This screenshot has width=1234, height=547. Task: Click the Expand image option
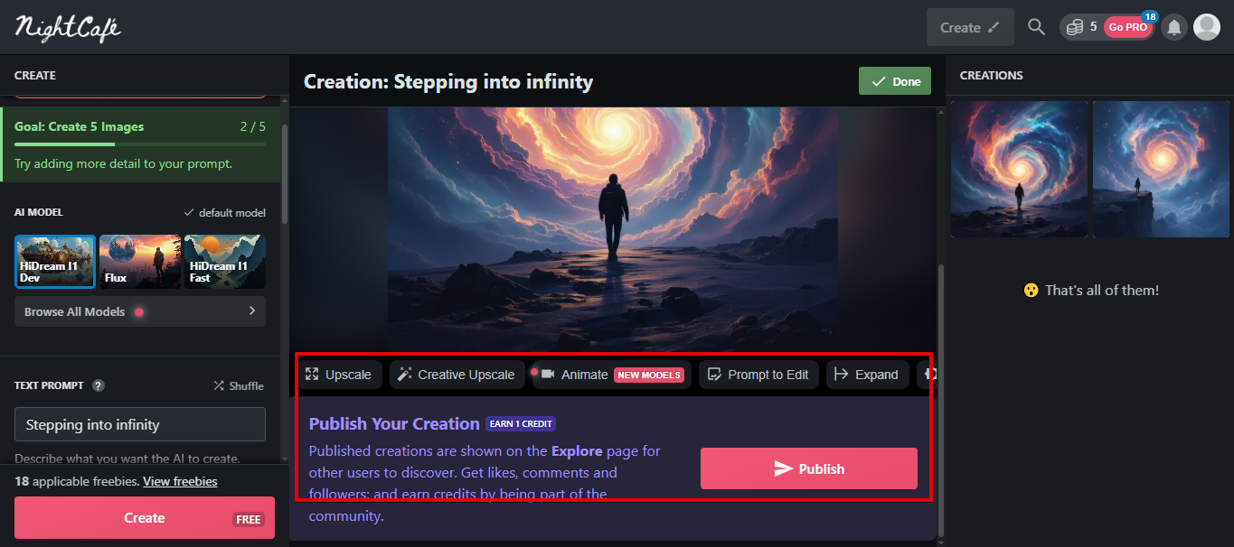pyautogui.click(x=866, y=375)
